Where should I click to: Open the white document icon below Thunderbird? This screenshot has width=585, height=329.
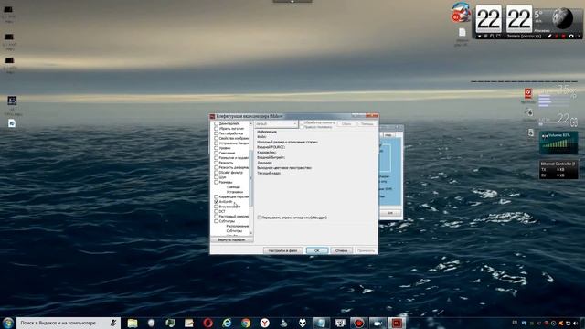[462, 33]
